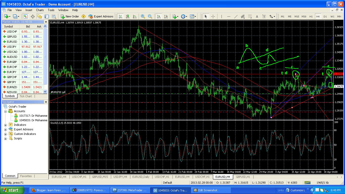Switch timeframe to MN

(x=339, y=16)
